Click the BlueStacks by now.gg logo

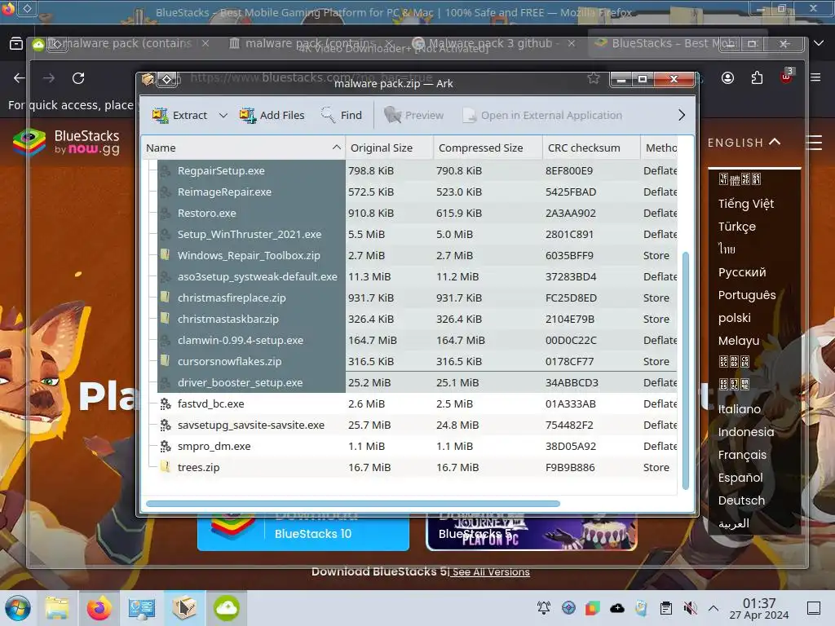click(x=67, y=142)
